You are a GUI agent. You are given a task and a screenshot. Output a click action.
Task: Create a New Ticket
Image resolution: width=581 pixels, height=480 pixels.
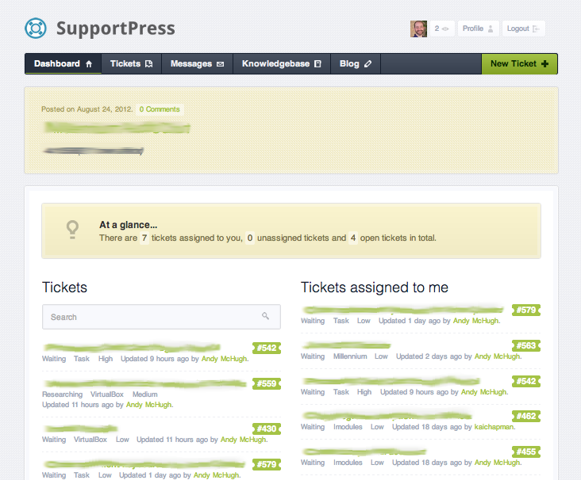(520, 63)
